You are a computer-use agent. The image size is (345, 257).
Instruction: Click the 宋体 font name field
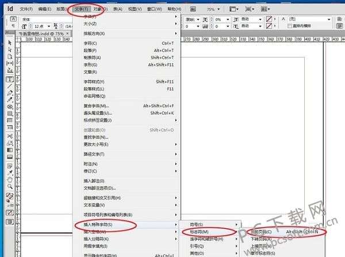pyautogui.click(x=46, y=20)
